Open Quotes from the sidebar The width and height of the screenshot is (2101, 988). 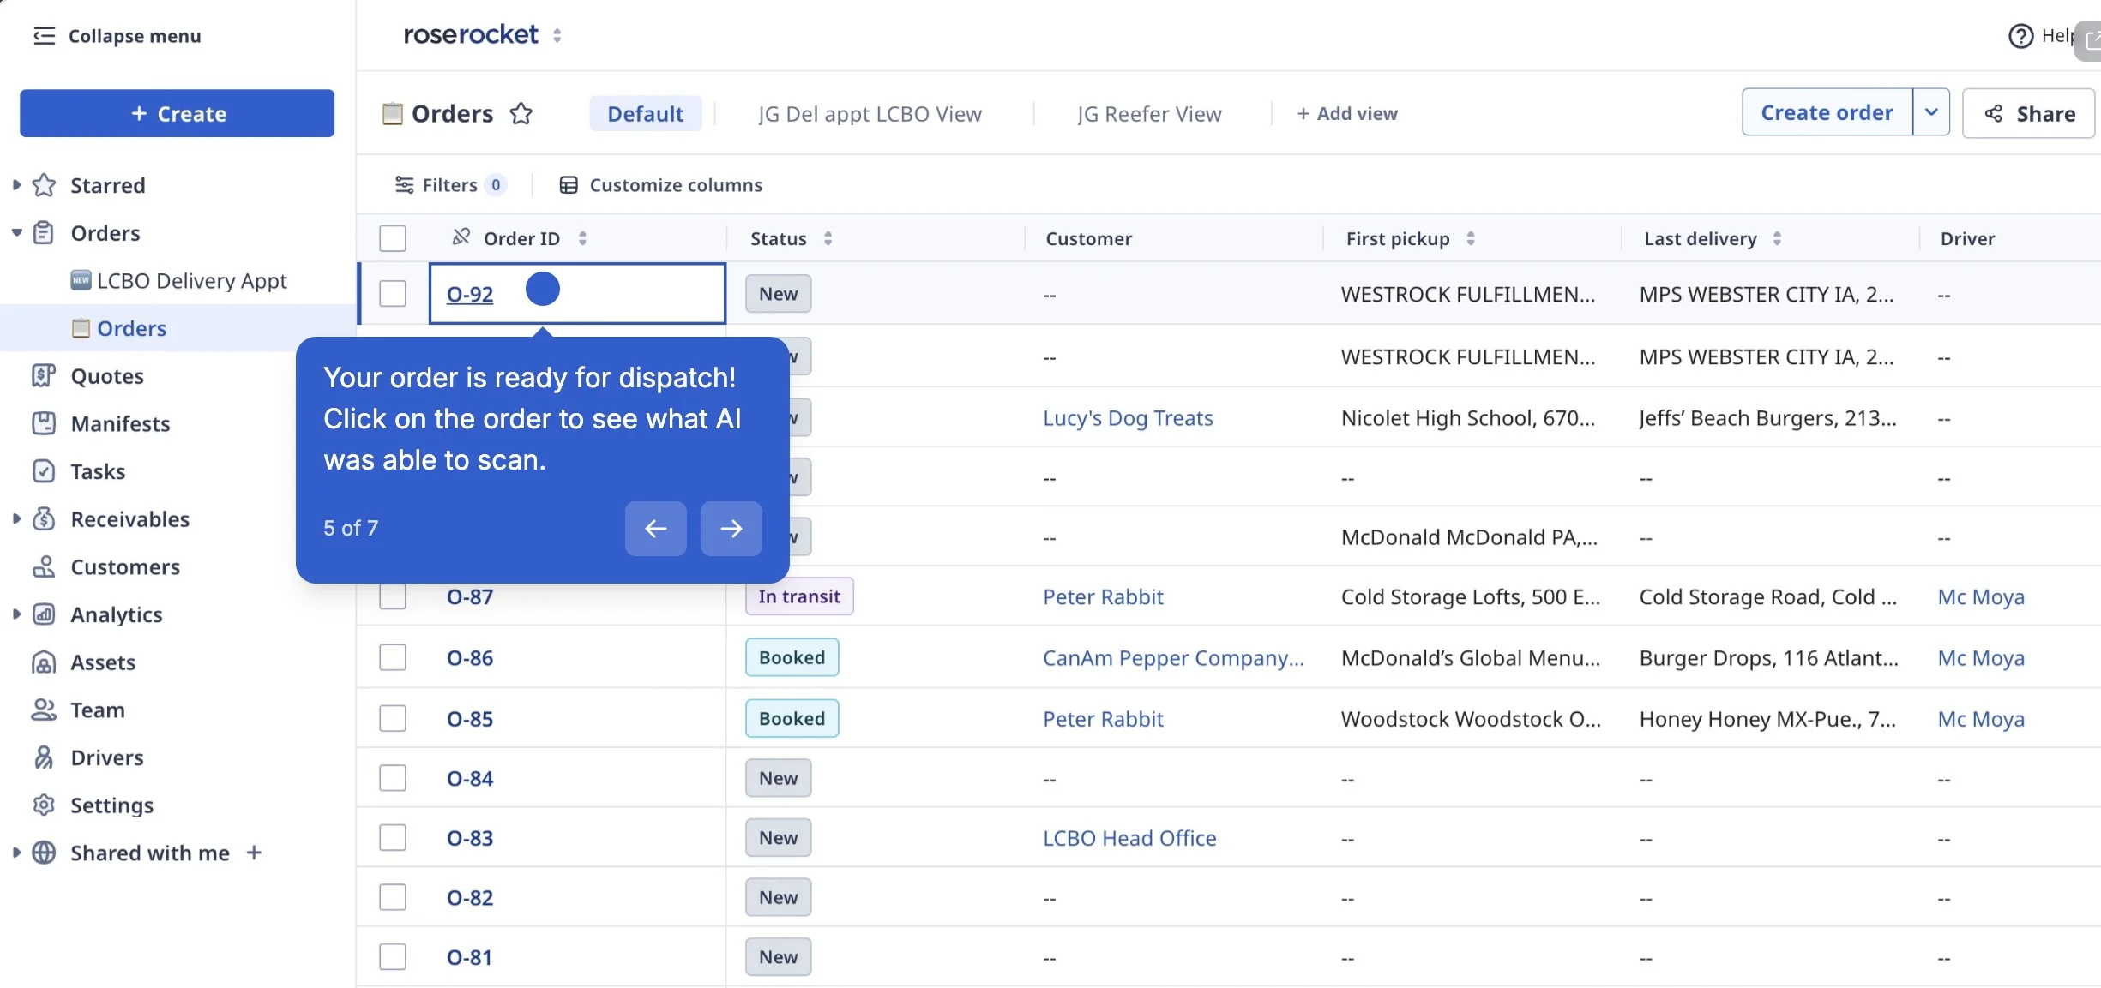click(107, 376)
